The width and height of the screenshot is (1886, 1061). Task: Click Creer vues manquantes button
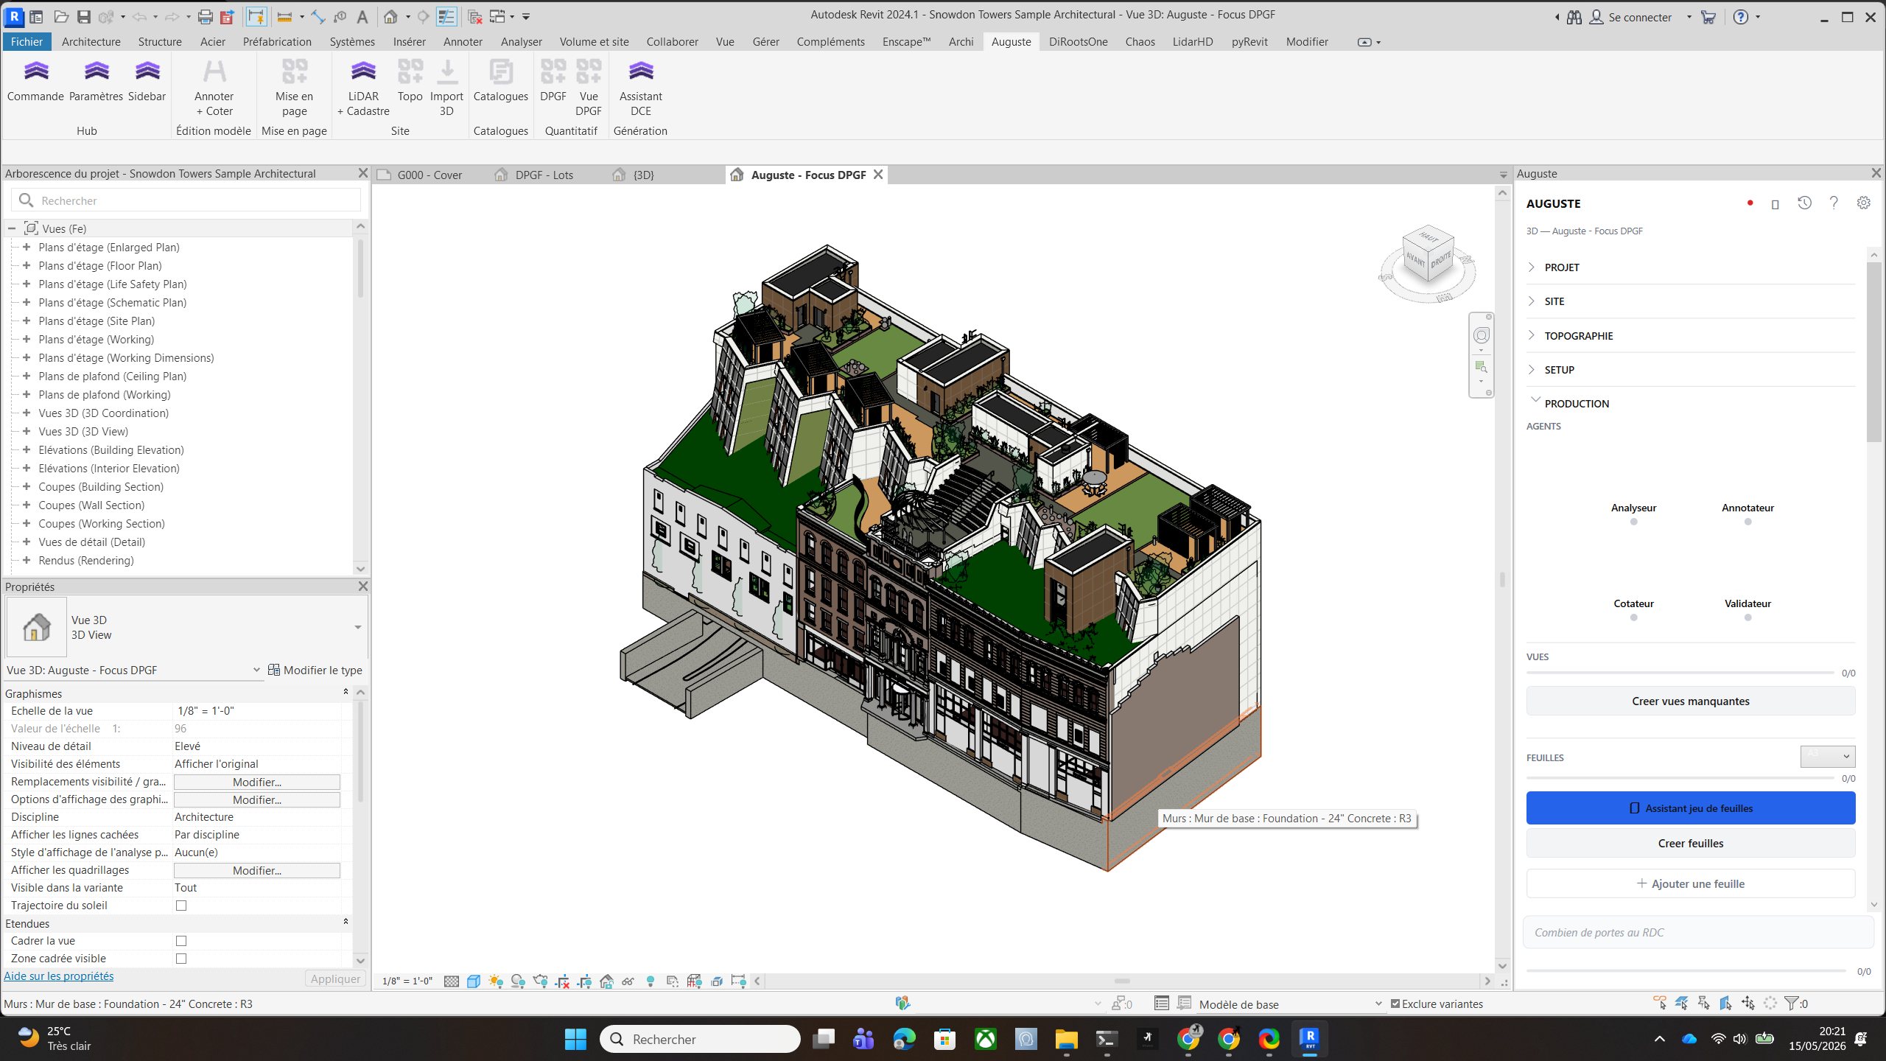click(x=1691, y=701)
